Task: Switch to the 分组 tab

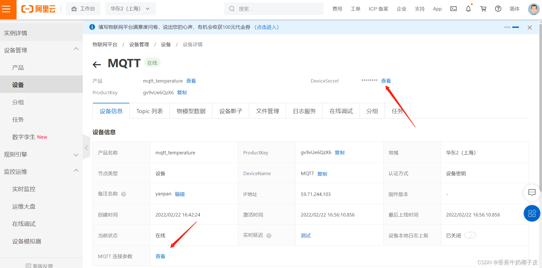Action: [x=372, y=111]
